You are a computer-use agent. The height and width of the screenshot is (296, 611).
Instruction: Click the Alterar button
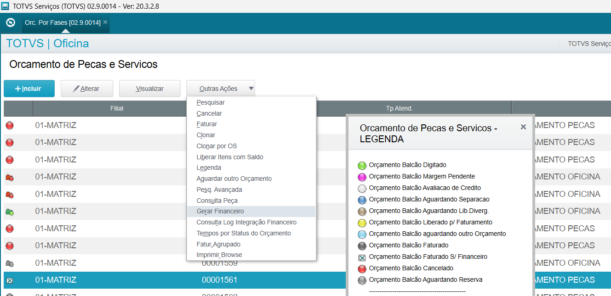(86, 89)
